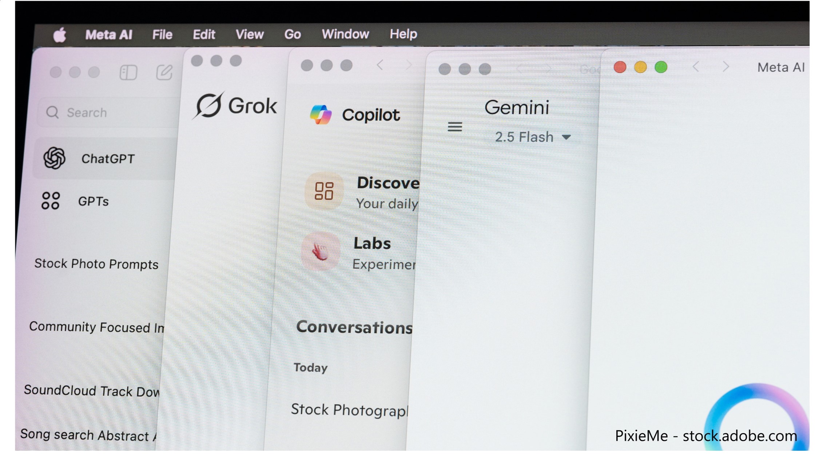Open the Edit menu
This screenshot has width=815, height=458.
click(x=204, y=35)
